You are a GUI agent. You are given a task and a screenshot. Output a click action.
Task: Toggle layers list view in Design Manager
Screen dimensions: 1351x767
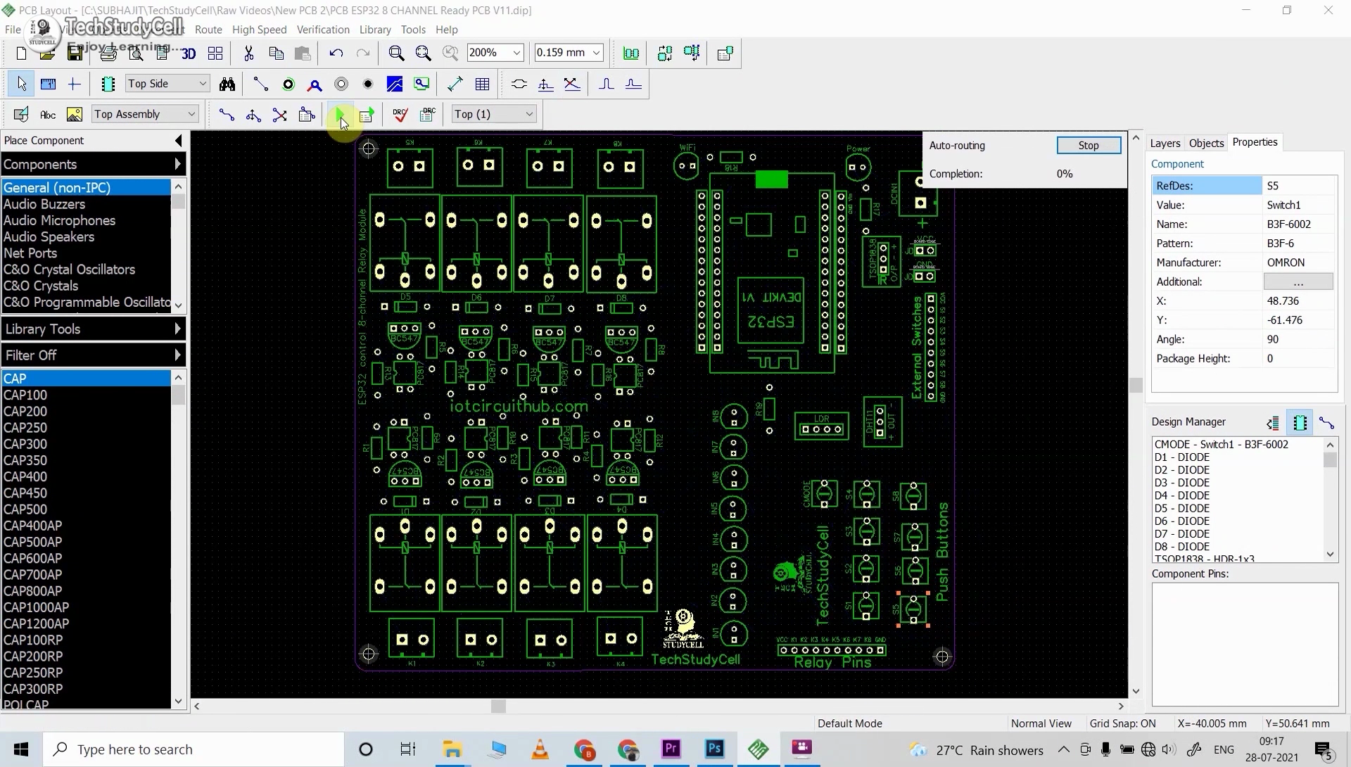coord(1272,423)
